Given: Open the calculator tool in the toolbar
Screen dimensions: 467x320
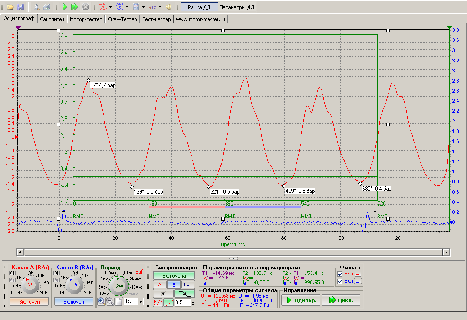Looking at the screenshot, I should 136,7.
